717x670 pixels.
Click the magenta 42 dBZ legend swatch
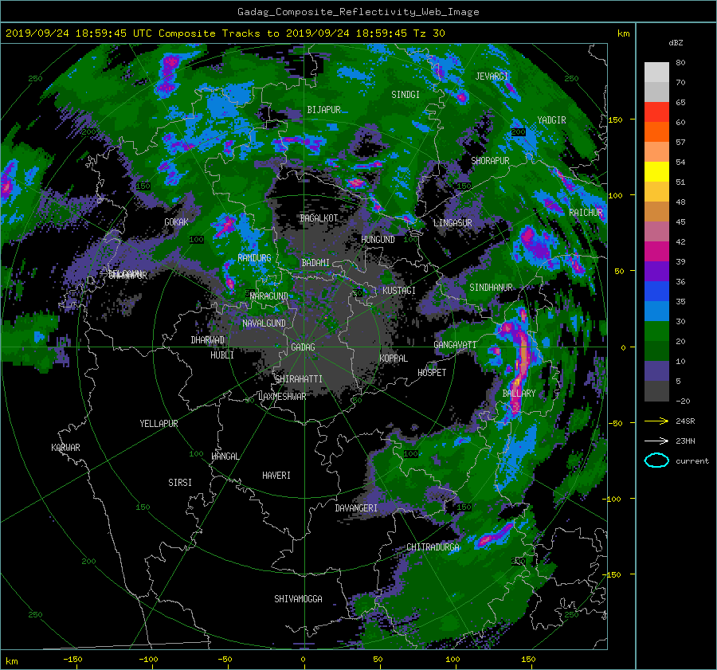[656, 252]
